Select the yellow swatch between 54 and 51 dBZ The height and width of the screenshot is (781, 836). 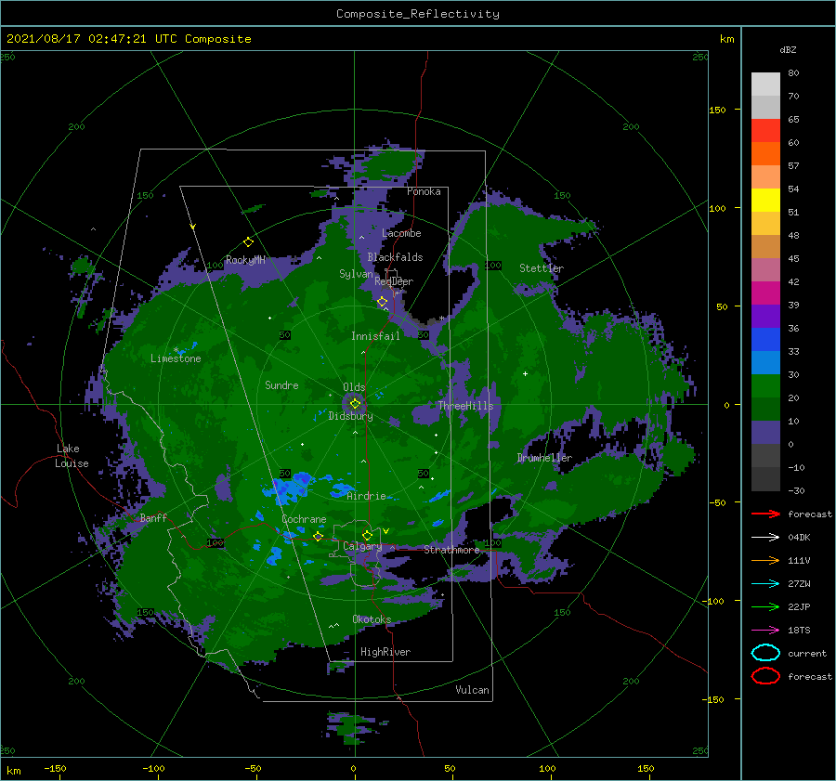coord(765,201)
